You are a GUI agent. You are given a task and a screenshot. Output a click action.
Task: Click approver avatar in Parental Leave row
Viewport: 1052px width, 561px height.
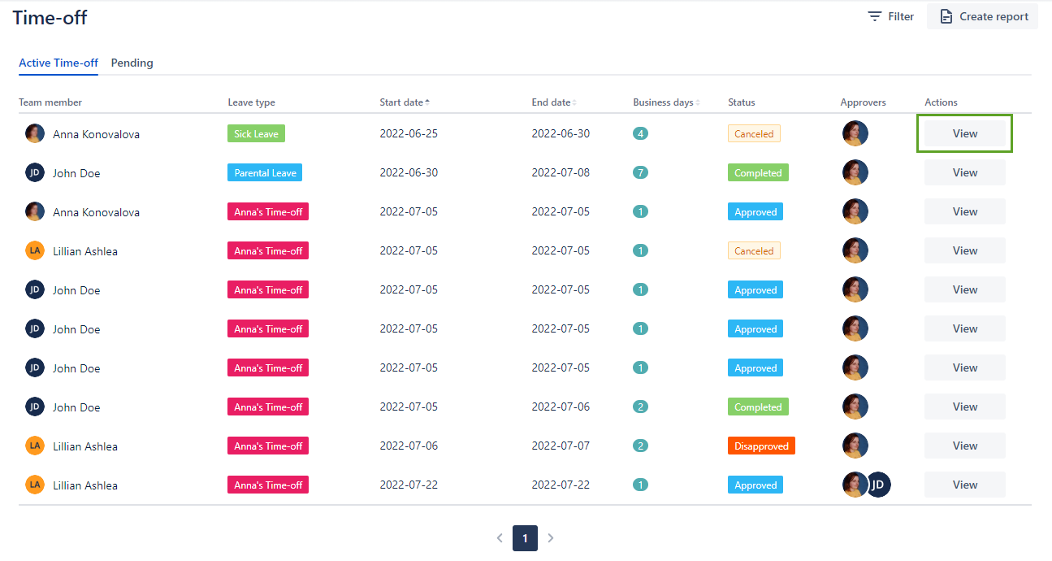point(855,172)
